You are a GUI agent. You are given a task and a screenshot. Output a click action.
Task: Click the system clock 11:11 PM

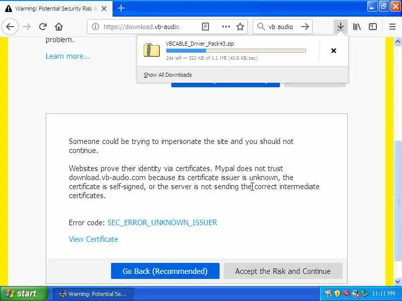[383, 293]
